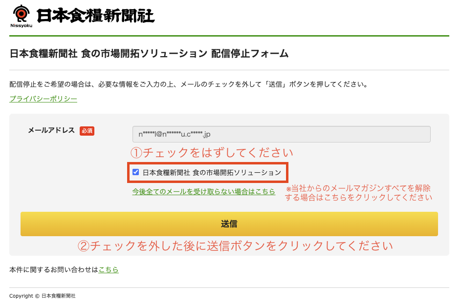Open link 今後全てのメールを受け取らない場合はこちら
The height and width of the screenshot is (304, 462).
coord(203,192)
